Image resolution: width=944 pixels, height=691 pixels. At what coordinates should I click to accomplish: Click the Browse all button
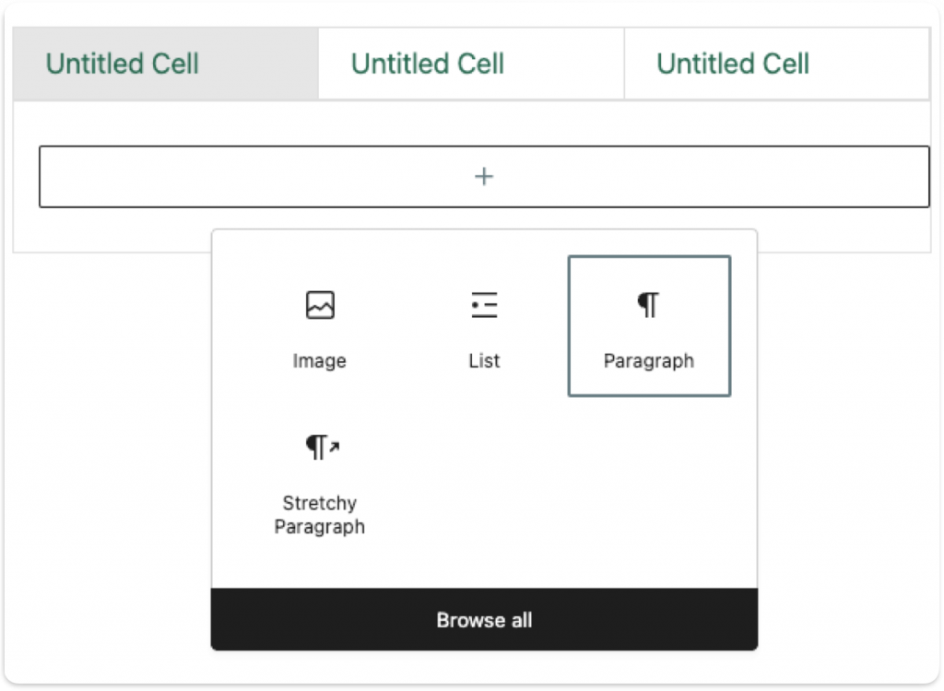484,619
